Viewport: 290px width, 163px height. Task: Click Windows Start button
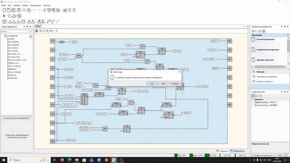[x=4, y=160]
